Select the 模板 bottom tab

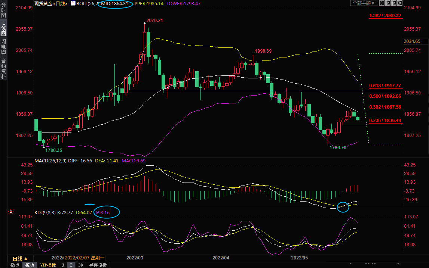tap(30, 265)
